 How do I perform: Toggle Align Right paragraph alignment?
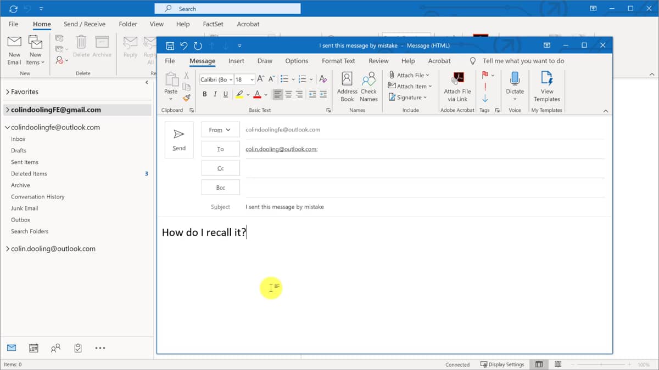point(299,94)
